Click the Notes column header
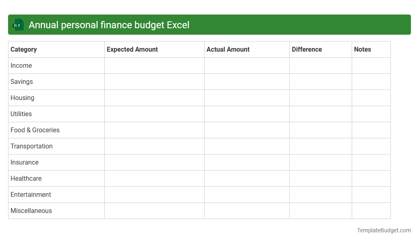 (x=363, y=49)
